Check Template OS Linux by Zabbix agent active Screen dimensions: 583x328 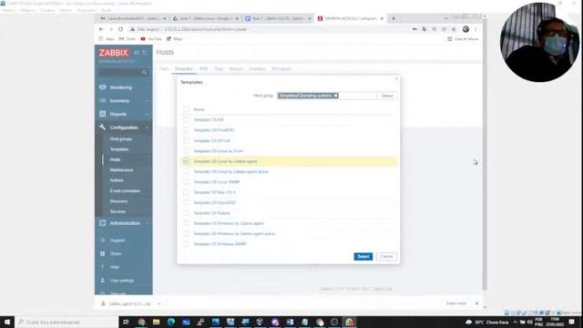click(x=186, y=171)
